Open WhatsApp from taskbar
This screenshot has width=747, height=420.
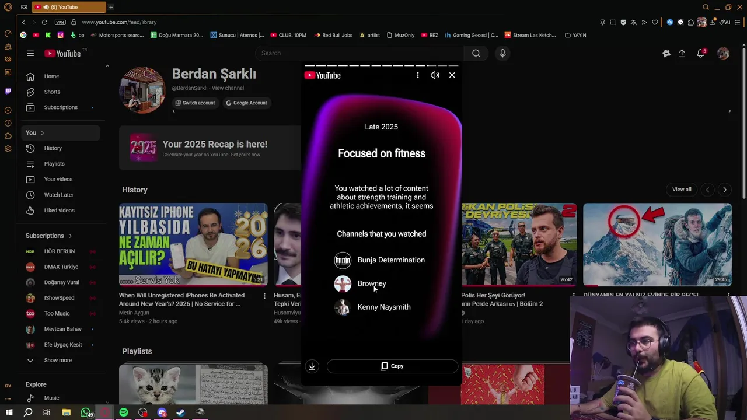point(86,412)
